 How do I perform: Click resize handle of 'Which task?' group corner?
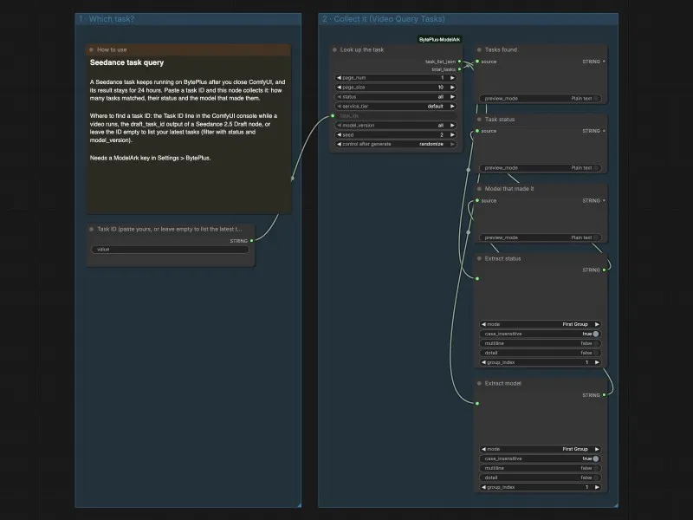(x=299, y=505)
